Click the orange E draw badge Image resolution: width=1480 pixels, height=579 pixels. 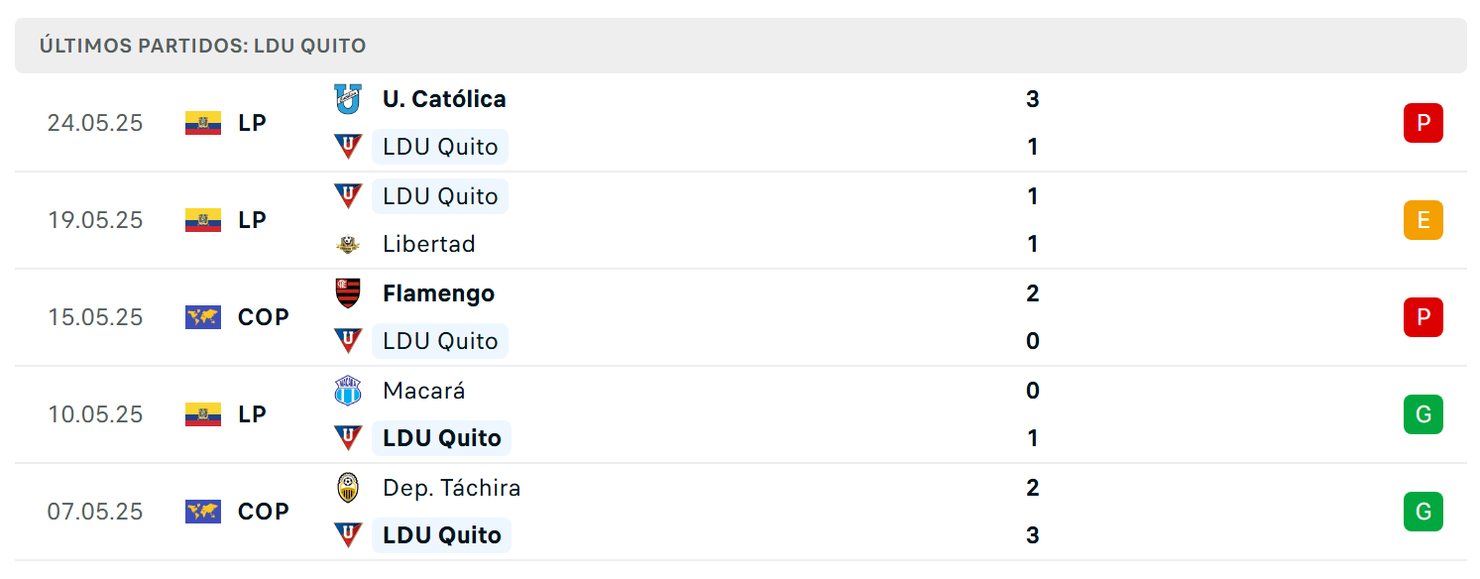click(1423, 220)
